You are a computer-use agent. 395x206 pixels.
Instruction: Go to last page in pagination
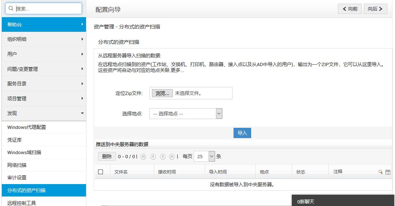point(172,157)
